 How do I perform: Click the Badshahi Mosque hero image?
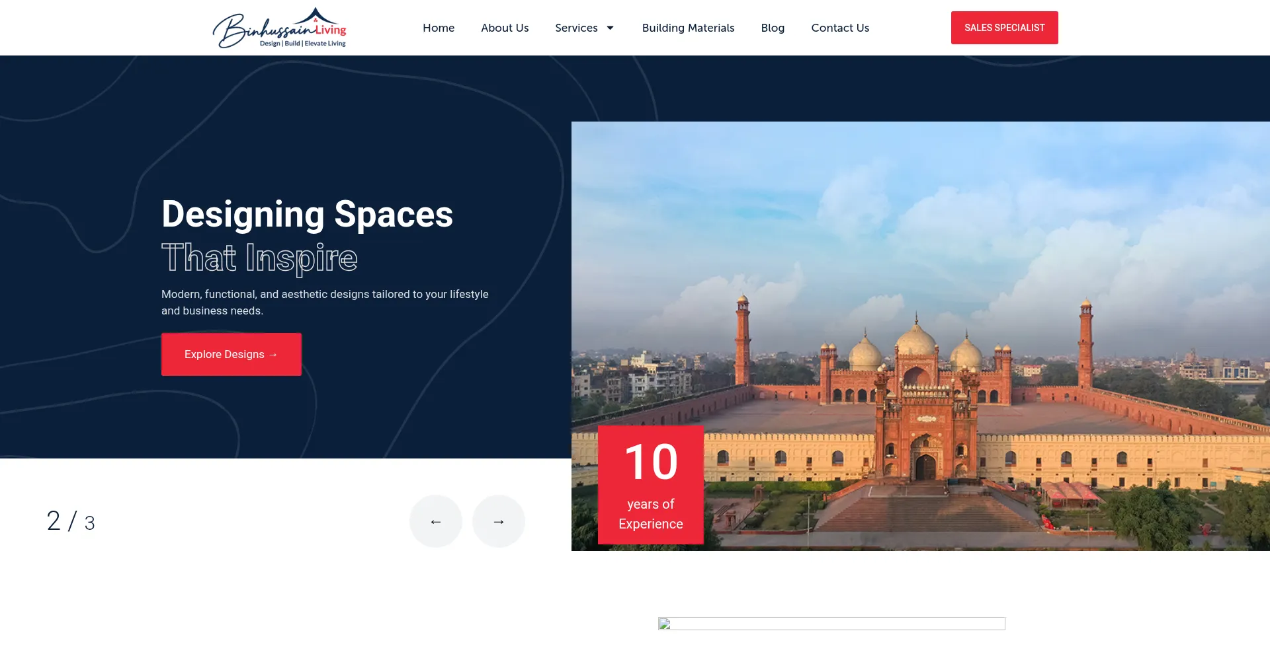pyautogui.click(x=921, y=336)
